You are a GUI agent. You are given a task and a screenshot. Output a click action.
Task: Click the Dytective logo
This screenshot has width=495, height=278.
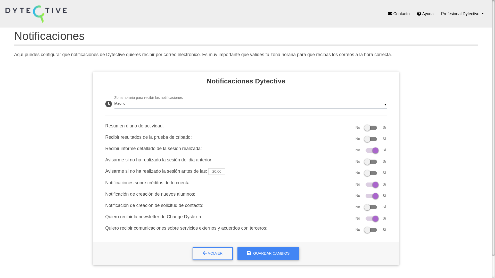click(x=36, y=14)
